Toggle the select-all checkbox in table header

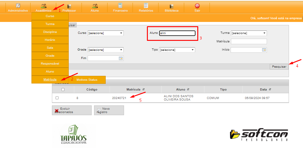tap(63, 90)
